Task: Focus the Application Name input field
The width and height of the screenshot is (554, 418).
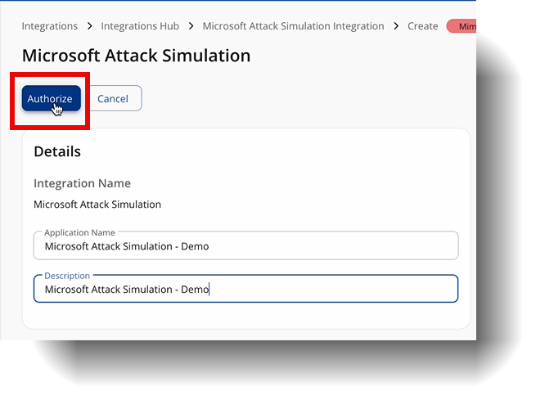Action: click(245, 246)
